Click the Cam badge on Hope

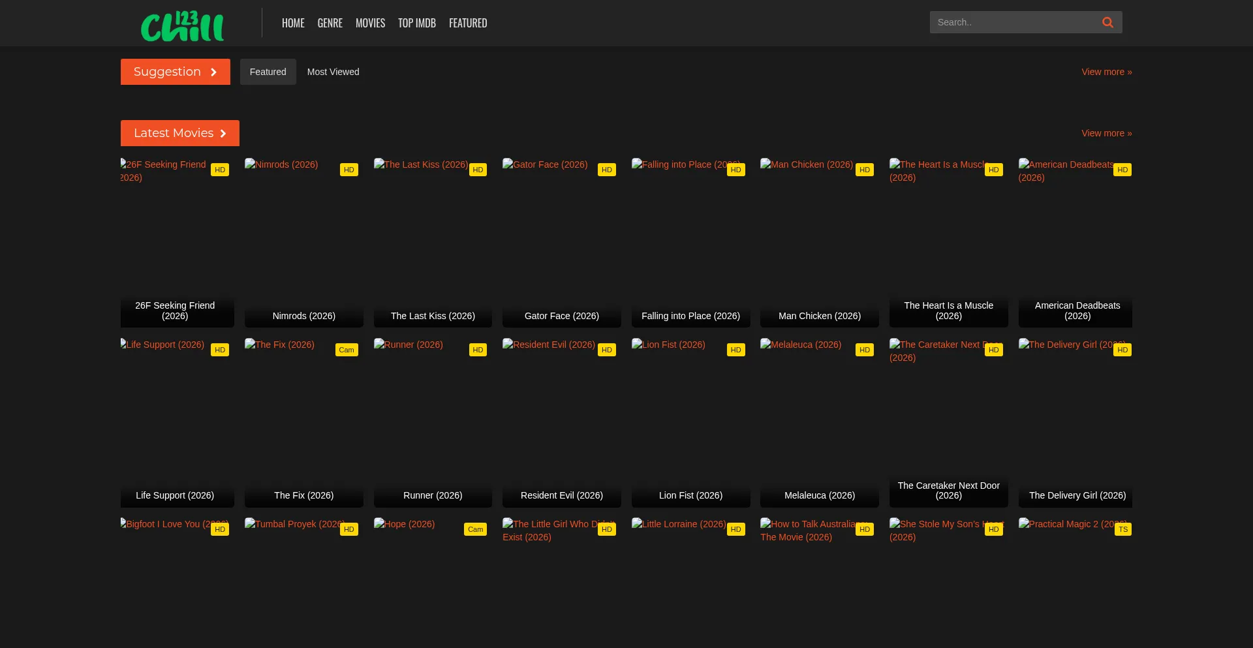476,529
